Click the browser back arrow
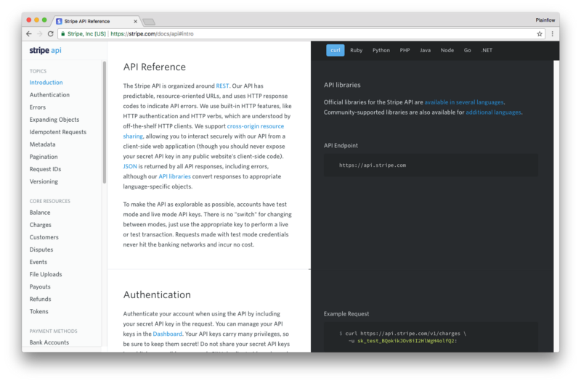 point(29,33)
